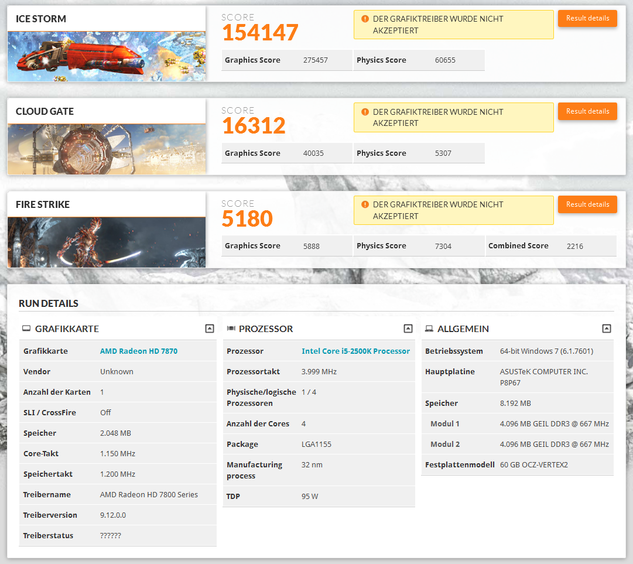The height and width of the screenshot is (564, 633).
Task: Click the monitor icon beside Grafikkarte
Action: (x=26, y=329)
